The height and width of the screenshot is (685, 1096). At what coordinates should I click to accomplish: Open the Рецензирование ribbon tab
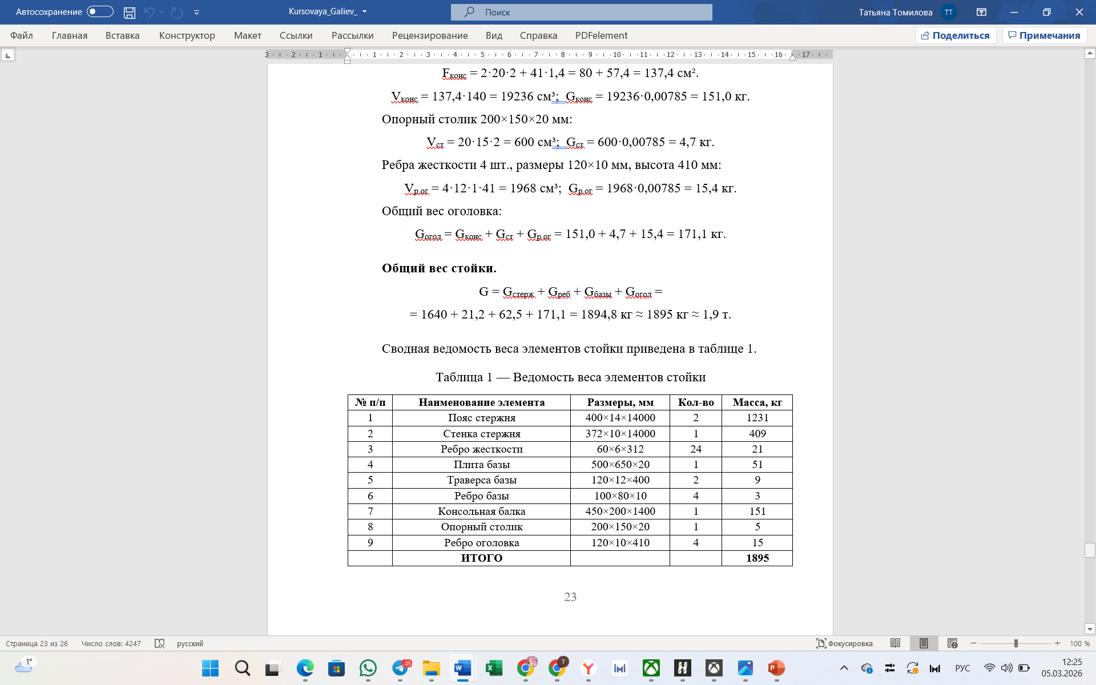coord(429,35)
